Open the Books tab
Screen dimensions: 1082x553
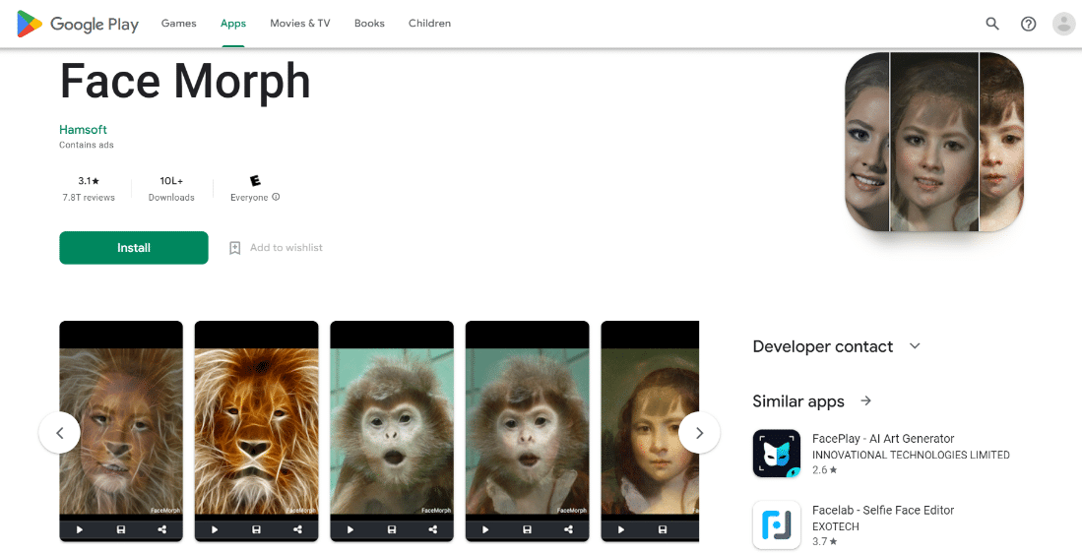[x=369, y=24]
